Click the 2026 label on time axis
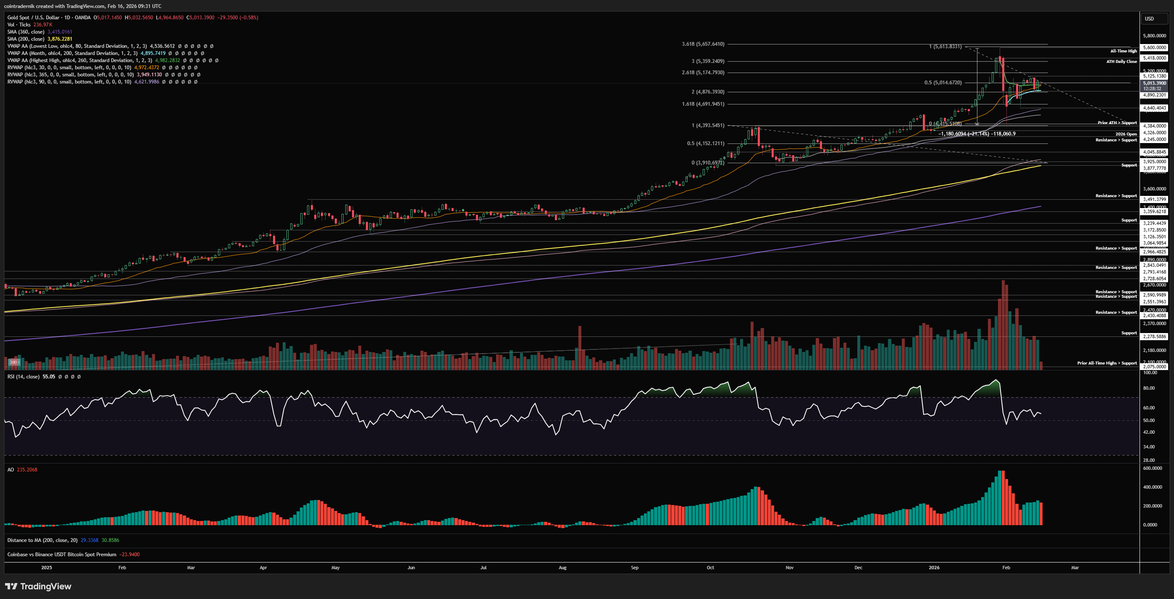The height and width of the screenshot is (599, 1174). (934, 568)
